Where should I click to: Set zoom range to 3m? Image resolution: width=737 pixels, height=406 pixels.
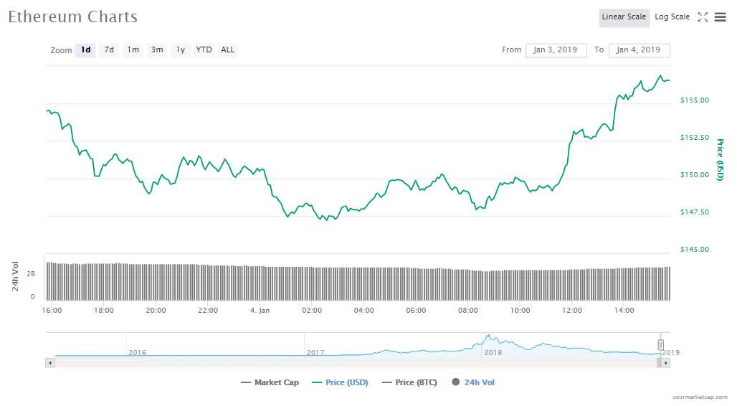click(156, 50)
